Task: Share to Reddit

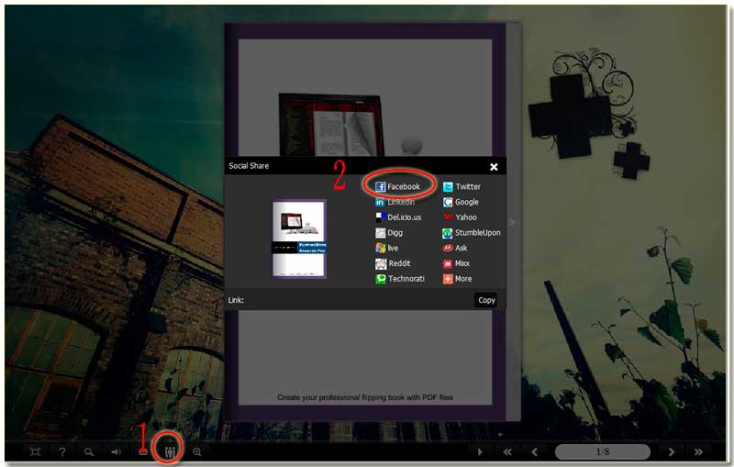Action: 393,263
